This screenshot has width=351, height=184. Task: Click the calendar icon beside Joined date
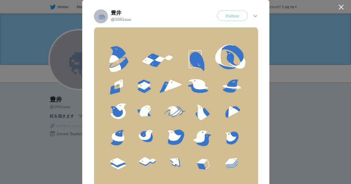[x=52, y=134]
